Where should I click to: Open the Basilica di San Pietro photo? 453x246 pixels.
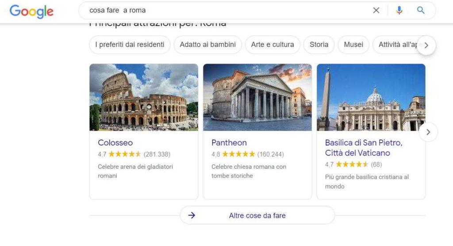[x=371, y=97]
